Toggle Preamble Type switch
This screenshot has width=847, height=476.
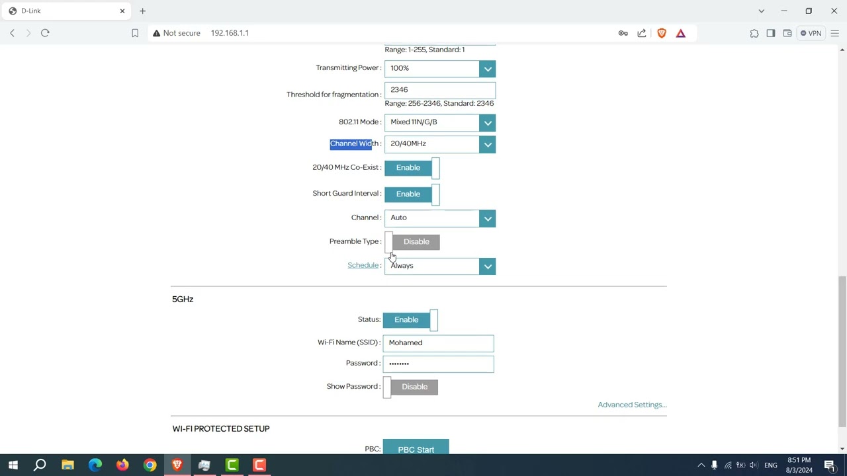[412, 242]
